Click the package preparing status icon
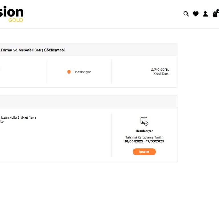 click(x=144, y=121)
